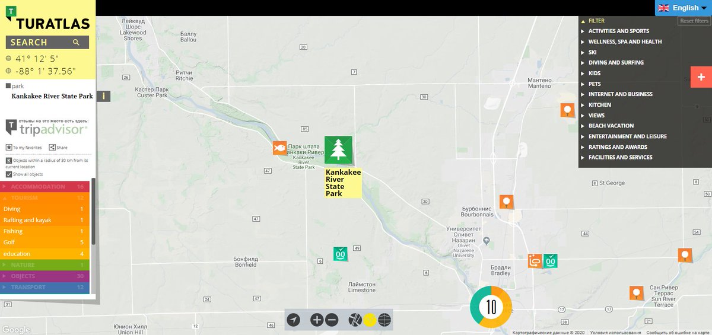
Task: Zoom in with the plus button
Action: (317, 320)
